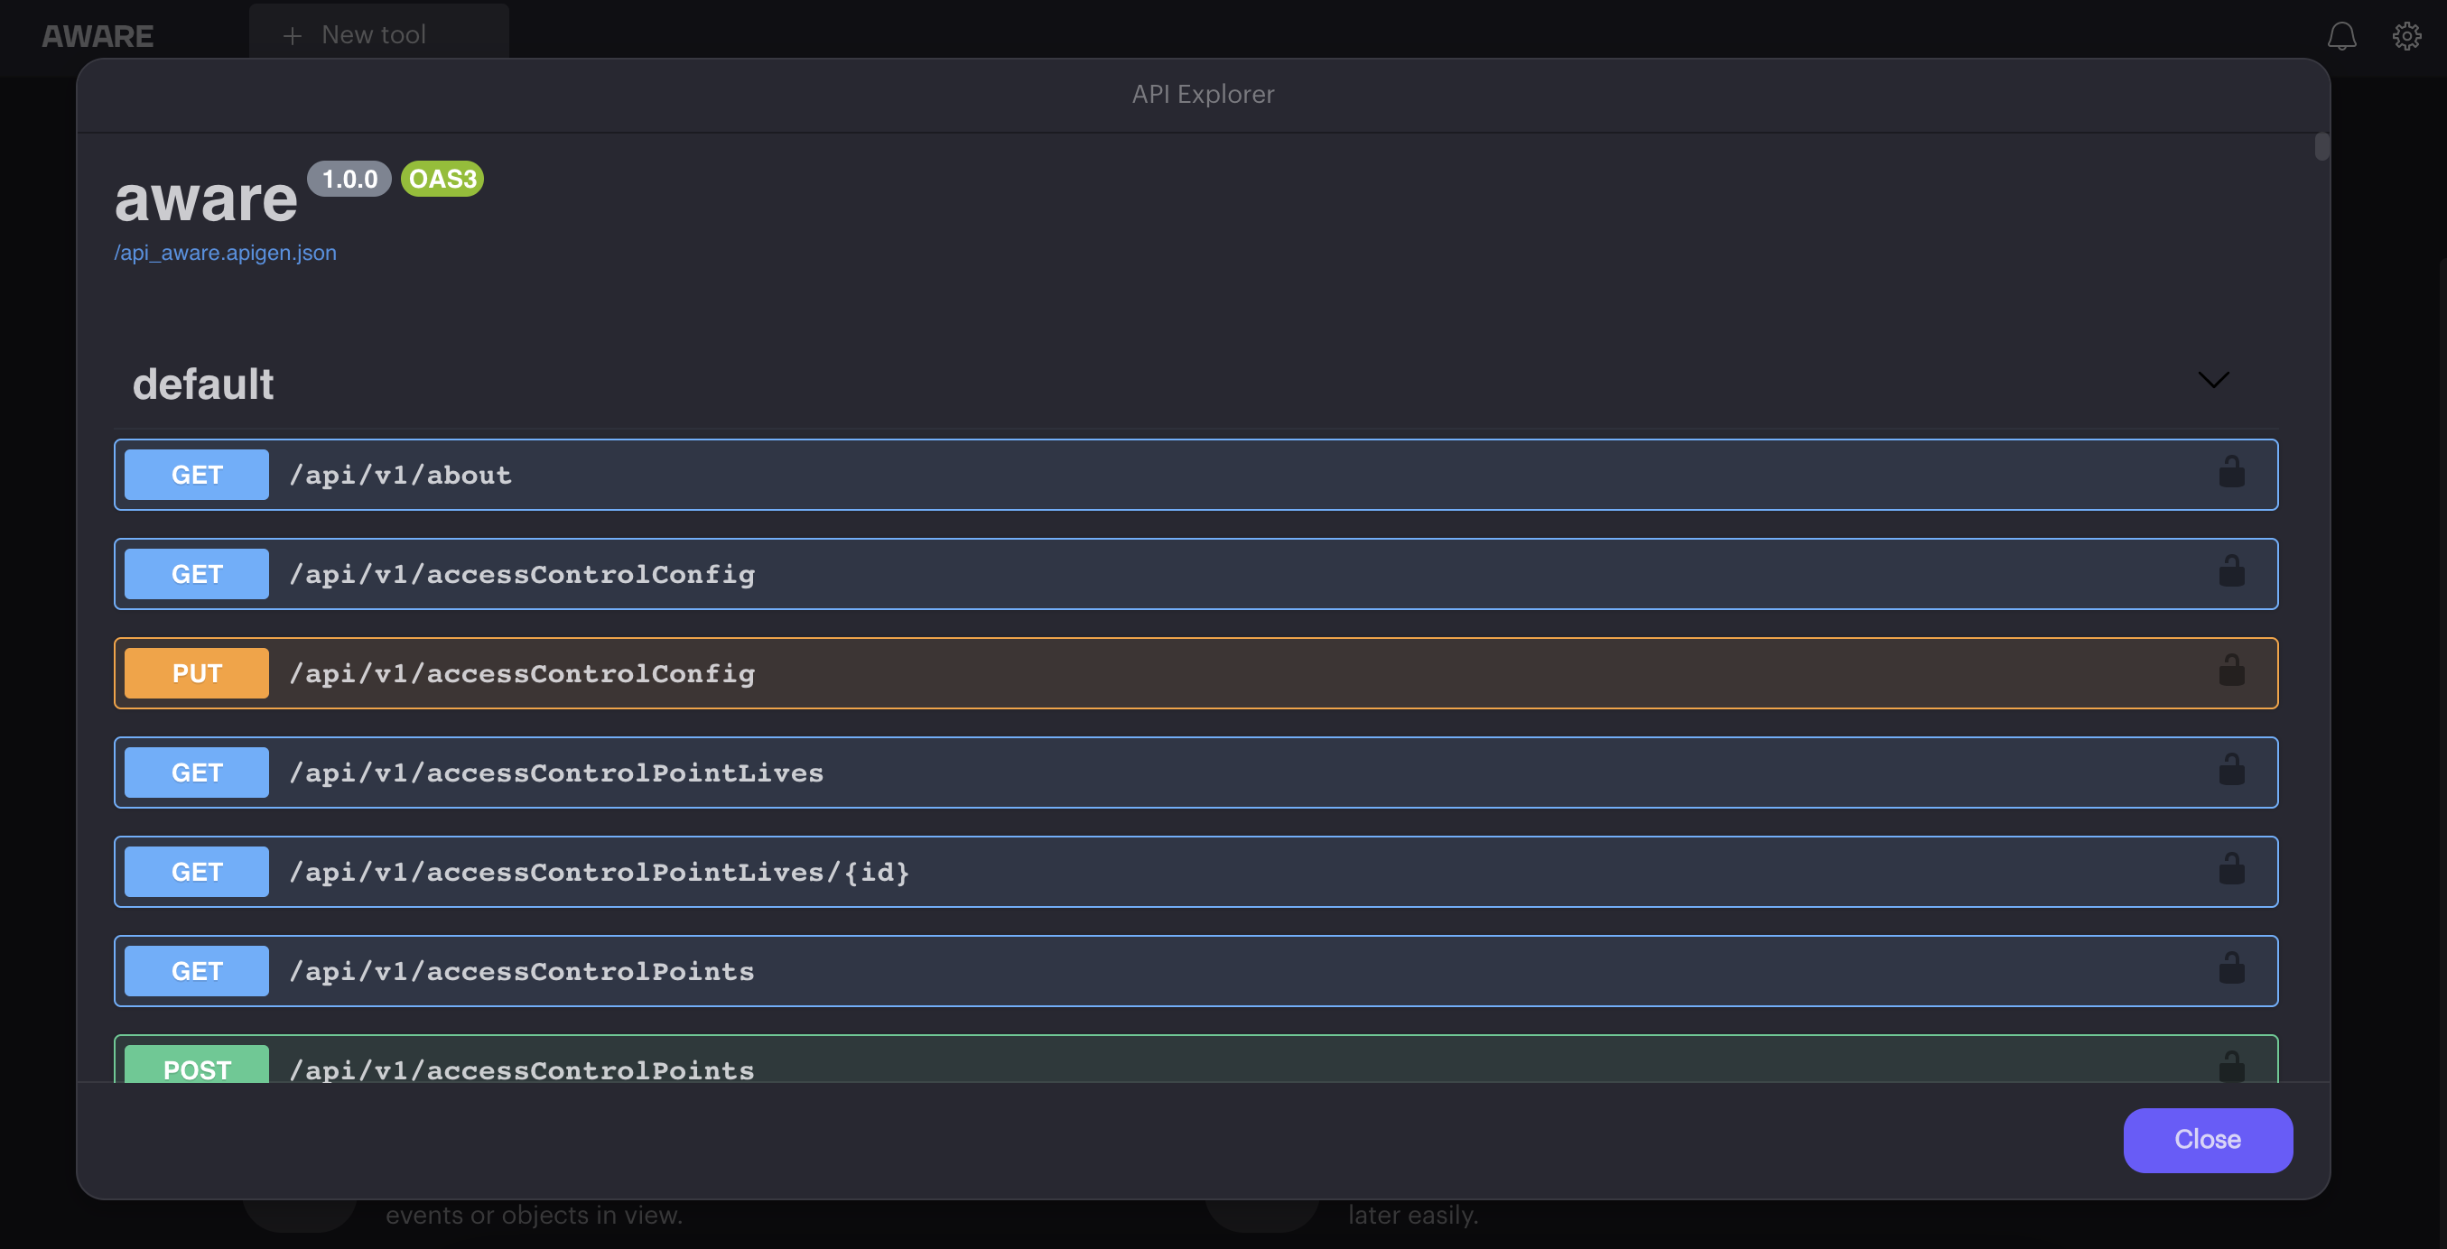Click the AWARE logo

[x=98, y=36]
